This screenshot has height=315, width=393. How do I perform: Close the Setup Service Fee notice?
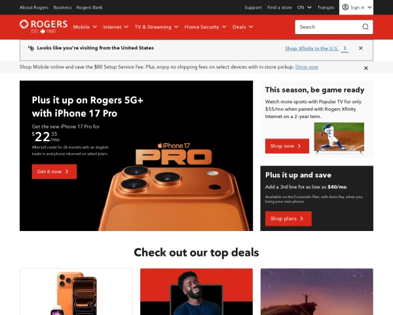tap(366, 68)
